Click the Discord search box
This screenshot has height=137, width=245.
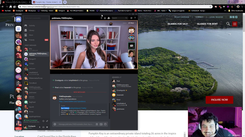point(119,18)
